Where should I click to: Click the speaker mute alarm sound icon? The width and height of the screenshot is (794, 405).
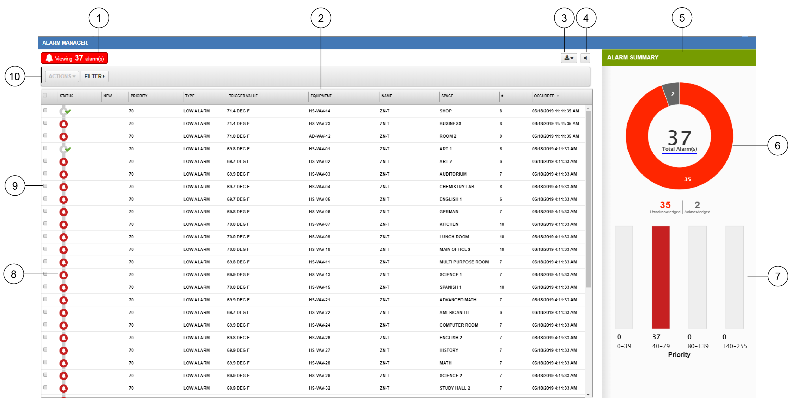point(585,58)
